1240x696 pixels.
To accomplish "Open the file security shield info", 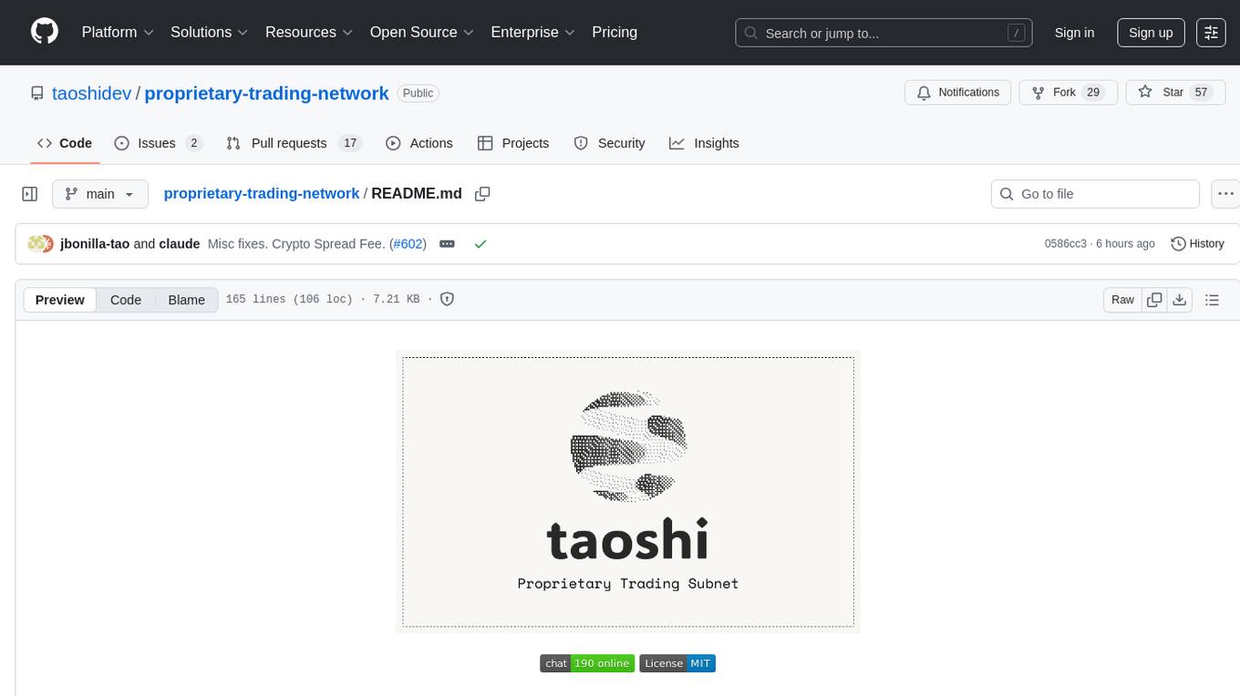I will pyautogui.click(x=448, y=299).
